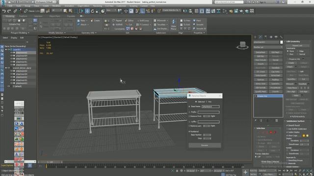Open the Create command panel tab
Screen dimensions: 314x176
tap(255, 37)
